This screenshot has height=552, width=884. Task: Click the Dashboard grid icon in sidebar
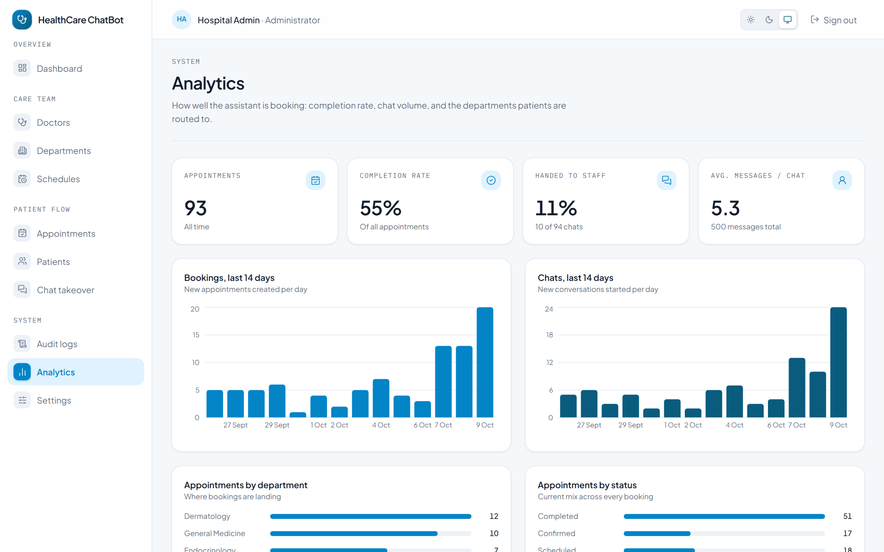[x=22, y=68]
